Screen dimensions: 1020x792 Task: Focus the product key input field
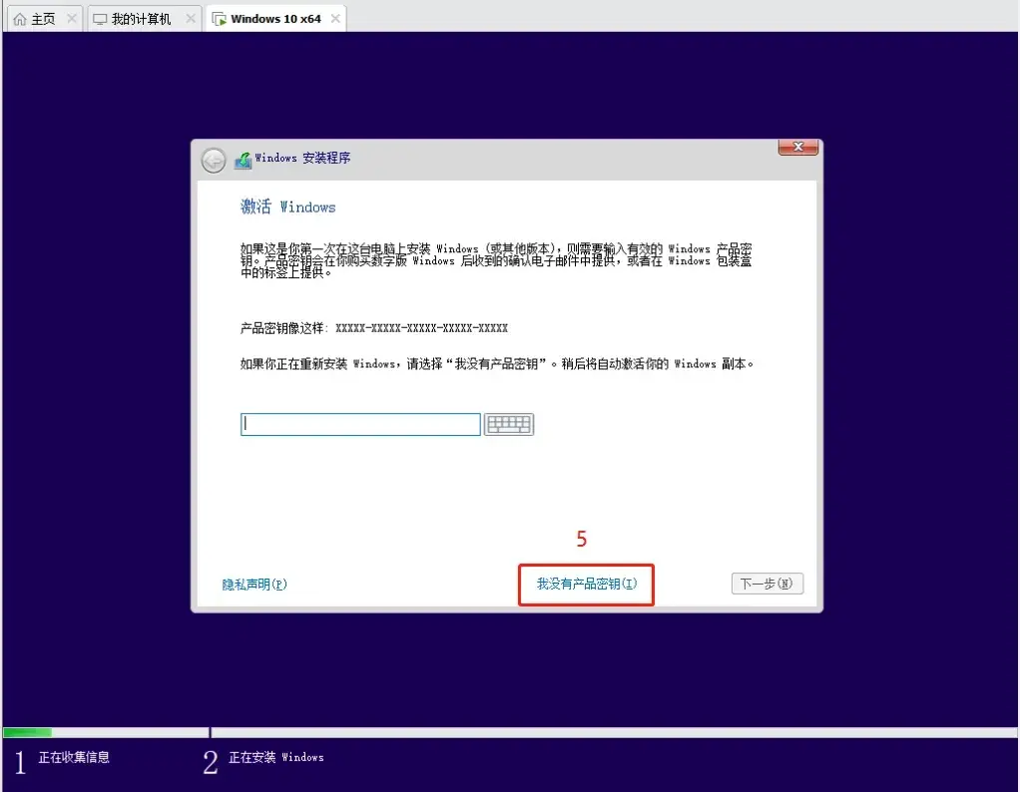[x=360, y=425]
